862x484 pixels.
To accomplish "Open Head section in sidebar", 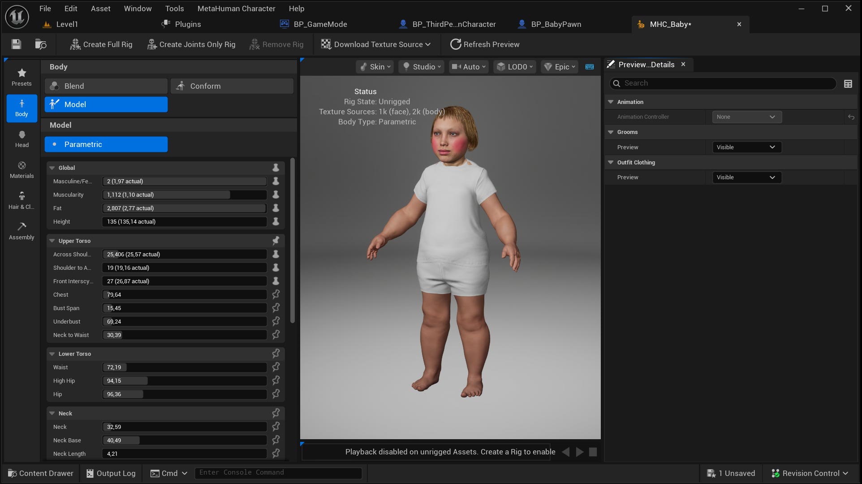I will (22, 139).
